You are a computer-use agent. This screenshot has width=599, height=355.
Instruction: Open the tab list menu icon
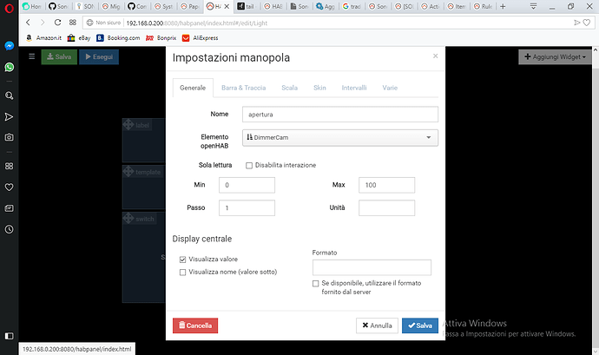tap(534, 6)
